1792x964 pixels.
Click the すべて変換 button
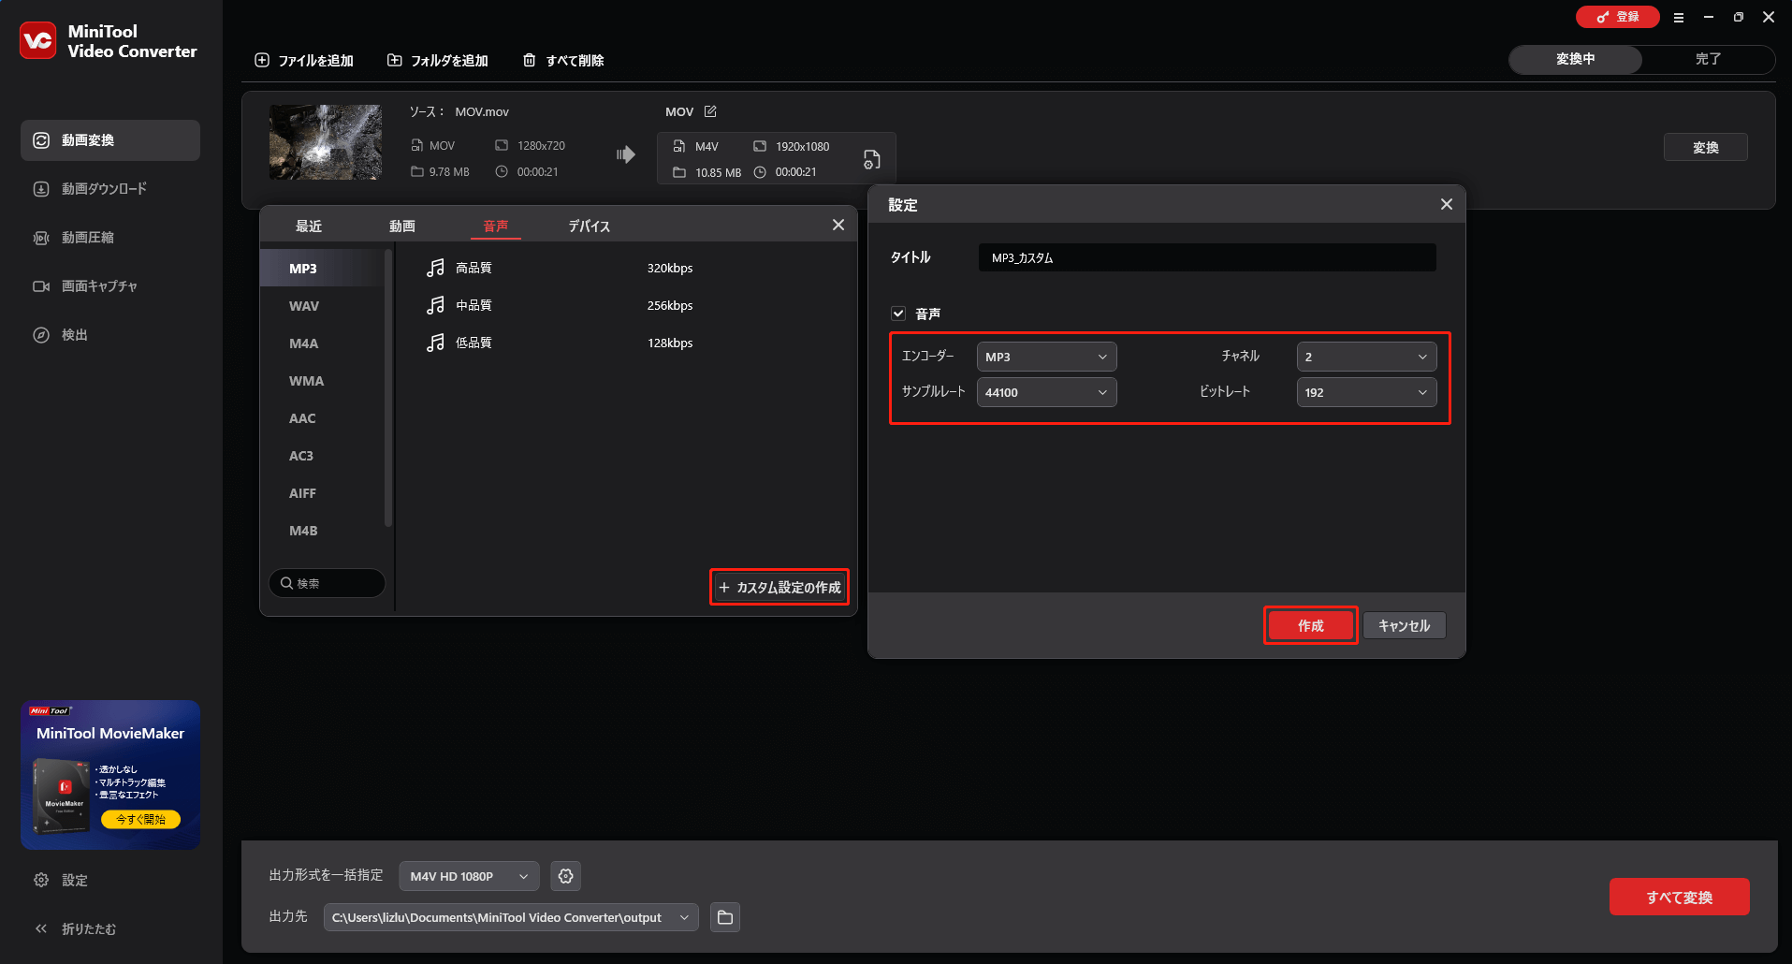pos(1679,897)
